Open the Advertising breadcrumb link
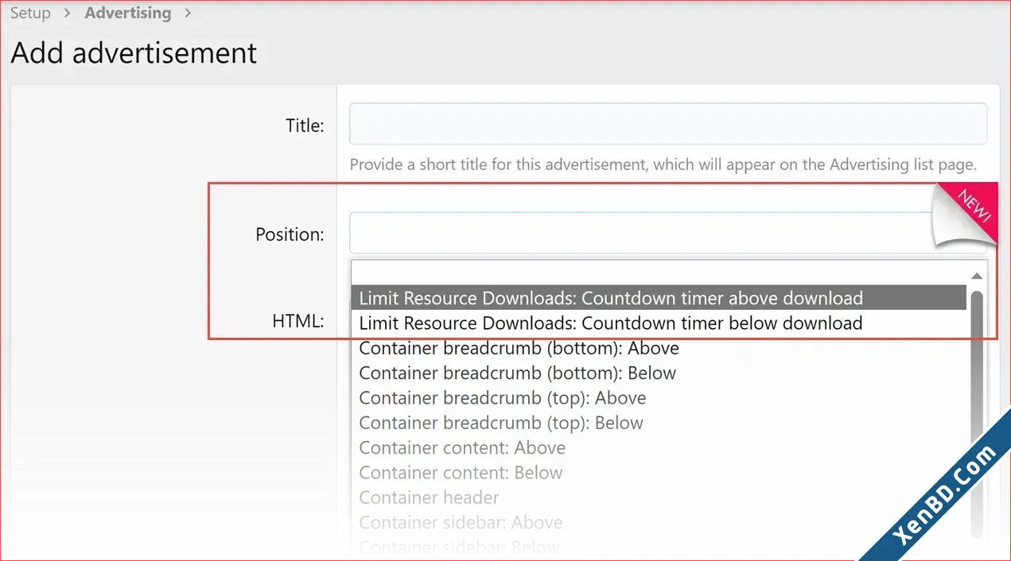This screenshot has width=1011, height=561. [127, 13]
